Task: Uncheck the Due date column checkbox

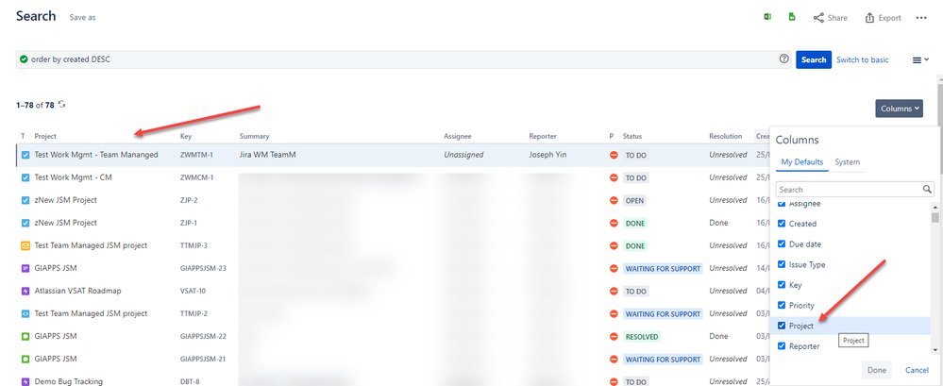Action: [782, 244]
